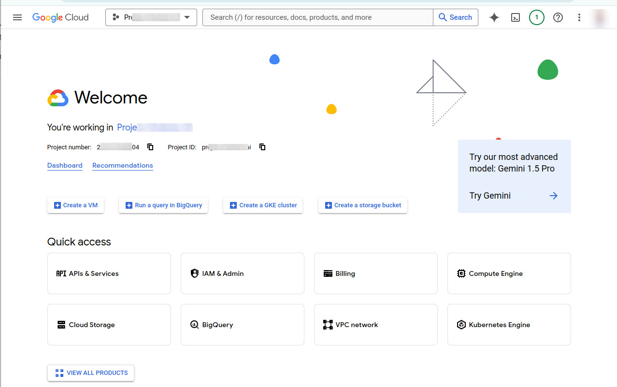Image resolution: width=617 pixels, height=387 pixels.
Task: Open VPC network quick access card
Action: click(376, 325)
